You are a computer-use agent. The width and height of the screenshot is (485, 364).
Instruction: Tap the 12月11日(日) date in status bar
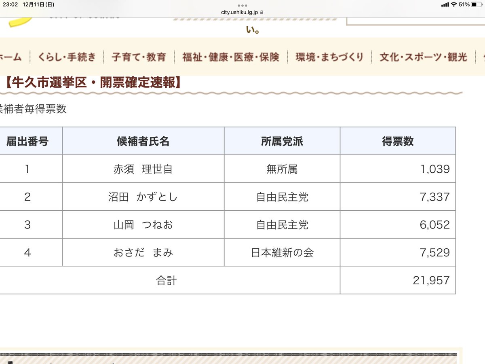(x=38, y=4)
